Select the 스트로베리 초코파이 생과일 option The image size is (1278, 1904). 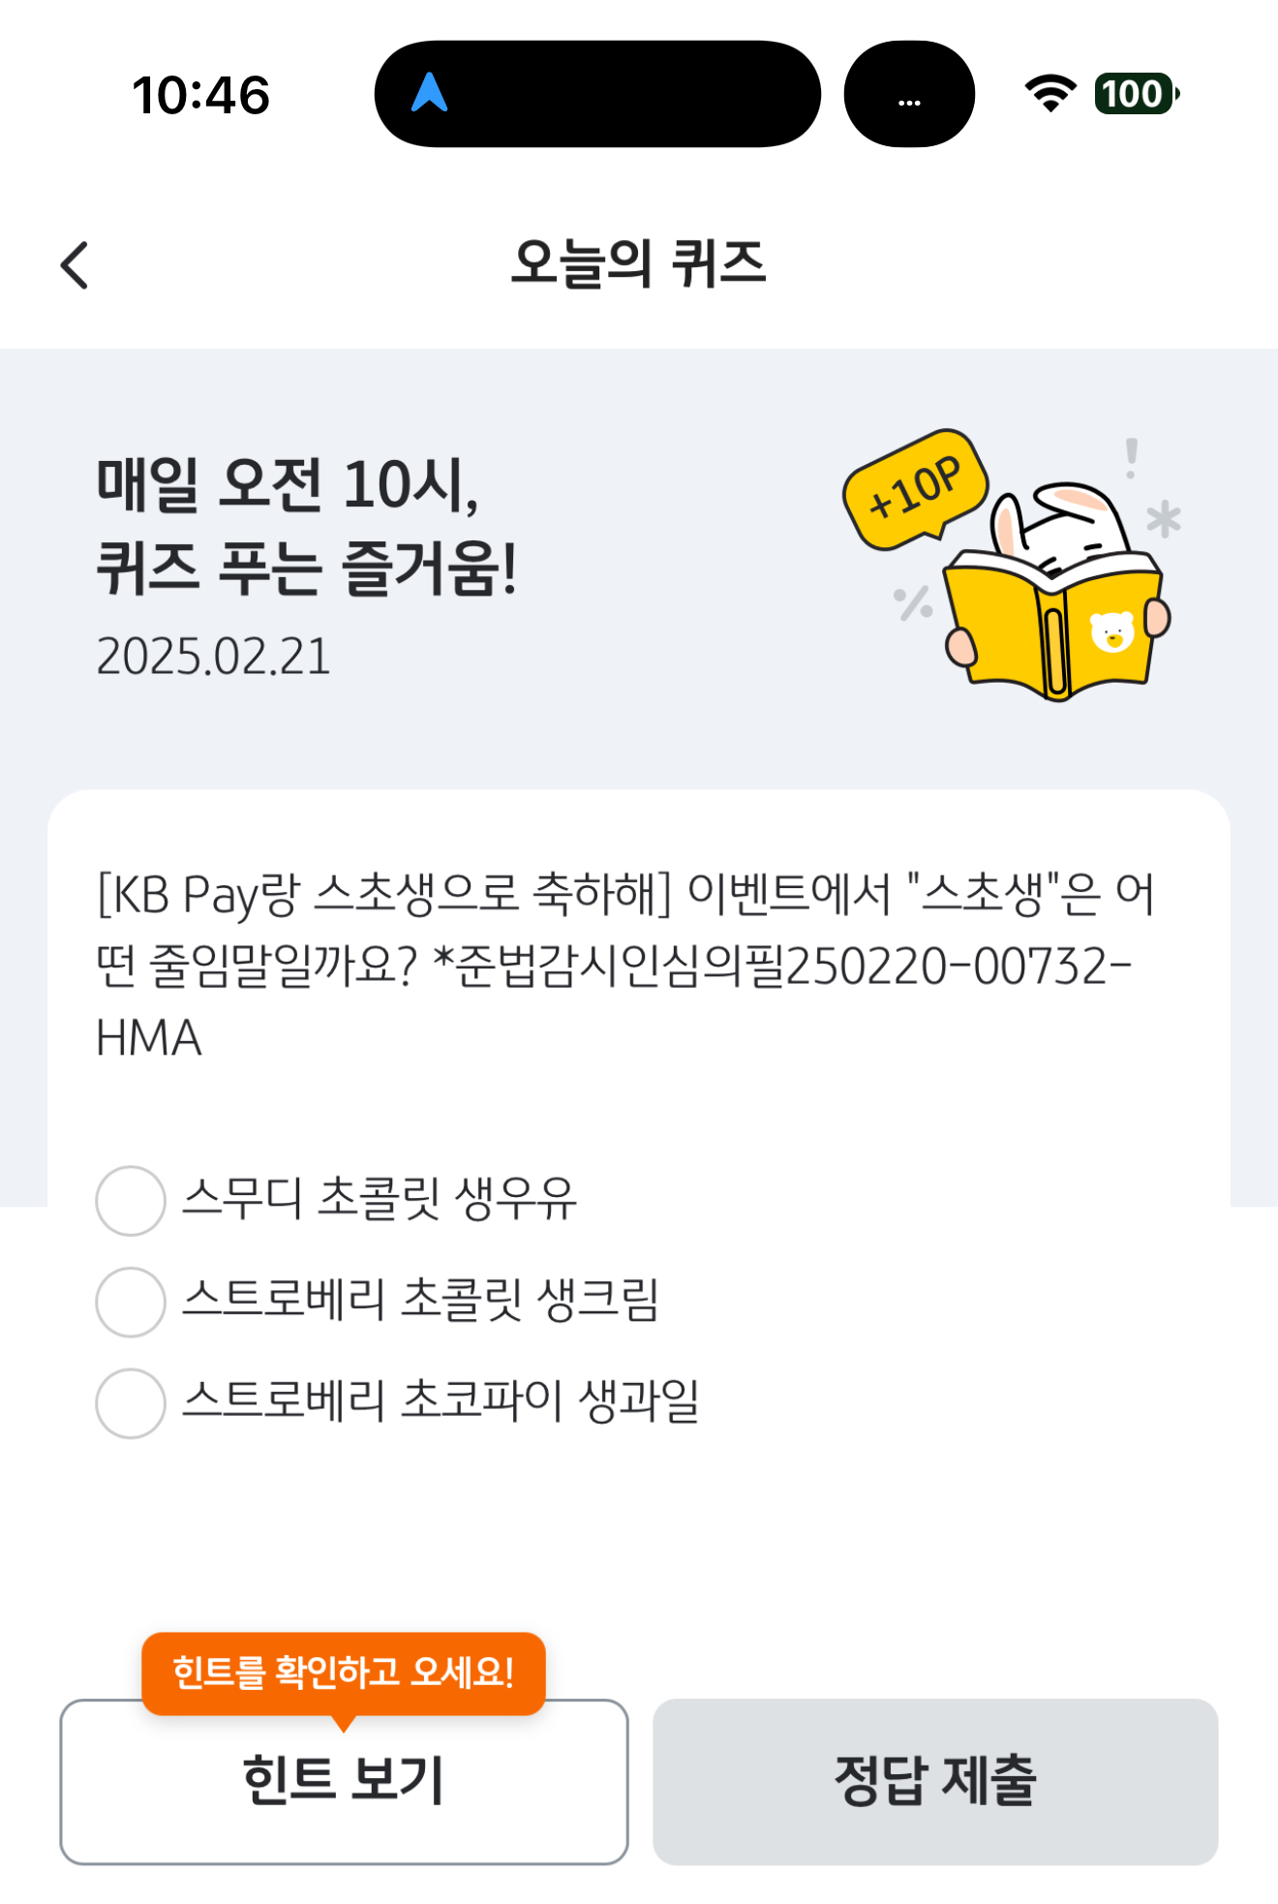397,1403
